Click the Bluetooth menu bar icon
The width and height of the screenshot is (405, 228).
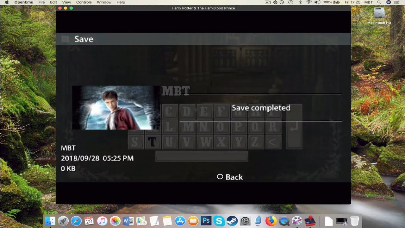tap(300, 2)
